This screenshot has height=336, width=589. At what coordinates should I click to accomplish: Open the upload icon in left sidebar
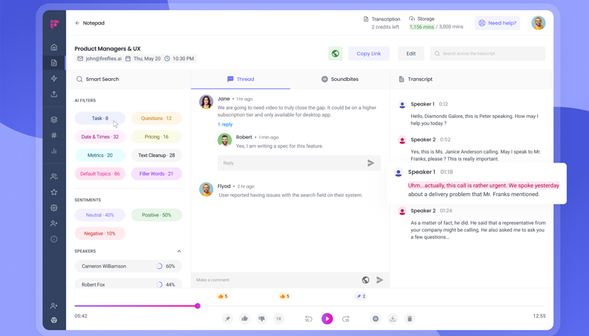[54, 94]
